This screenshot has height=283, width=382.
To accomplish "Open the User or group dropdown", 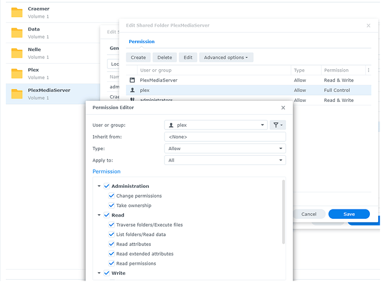I will (216, 125).
